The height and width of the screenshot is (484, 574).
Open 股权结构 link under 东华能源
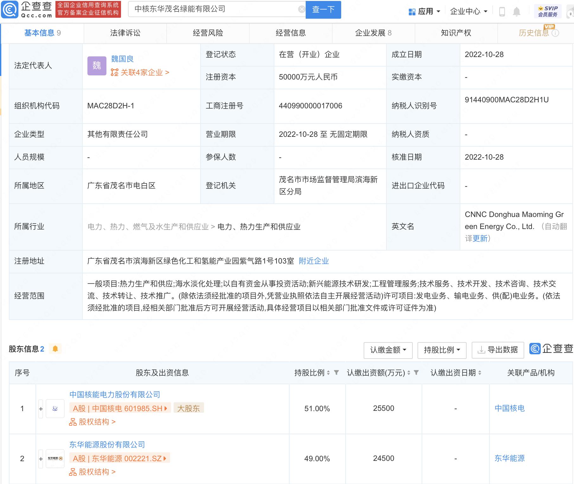tap(92, 472)
